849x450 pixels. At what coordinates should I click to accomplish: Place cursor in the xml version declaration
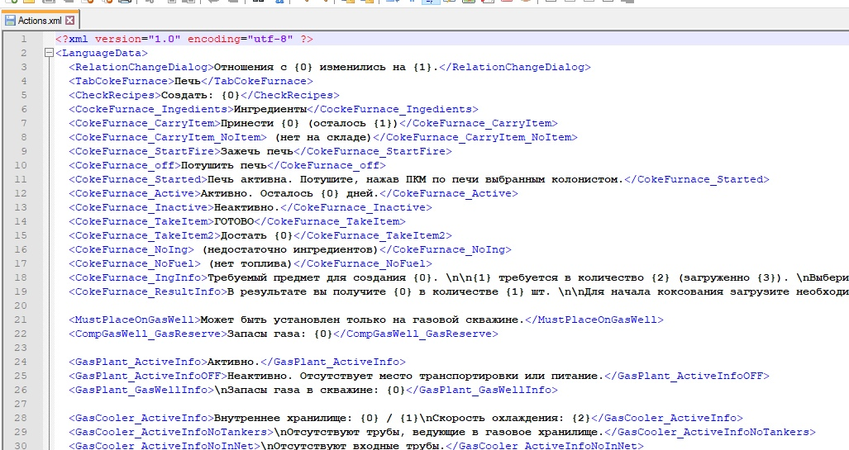(184, 39)
